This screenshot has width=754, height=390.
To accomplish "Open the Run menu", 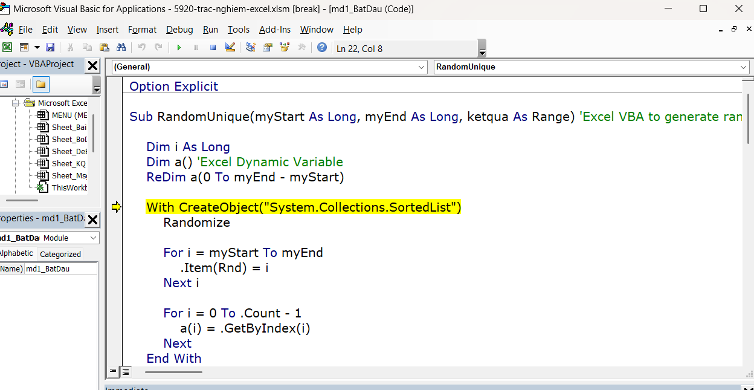I will [210, 30].
